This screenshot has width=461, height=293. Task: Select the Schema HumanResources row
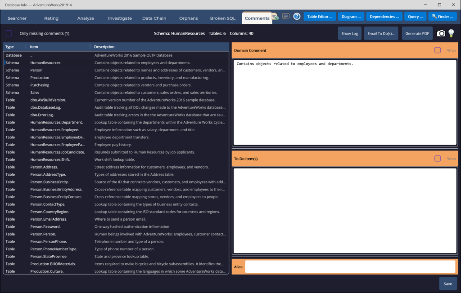[116, 63]
